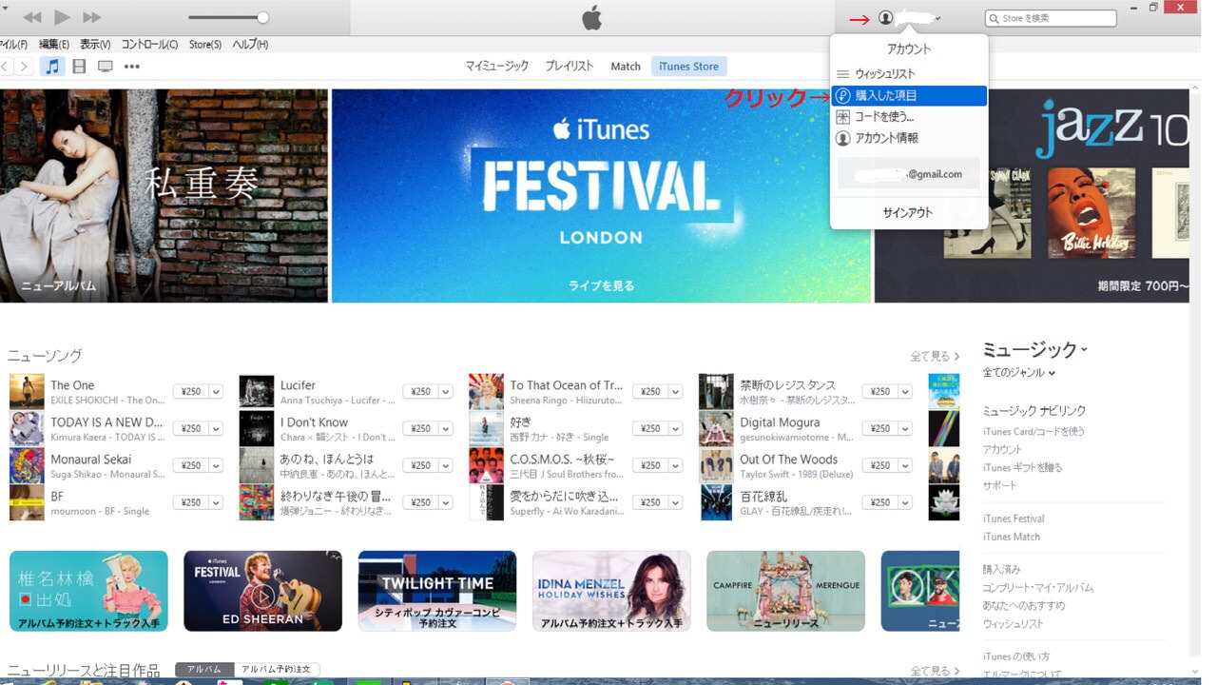Screen dimensions: 1217x685
Task: Click the Store search field
Action: [1051, 18]
